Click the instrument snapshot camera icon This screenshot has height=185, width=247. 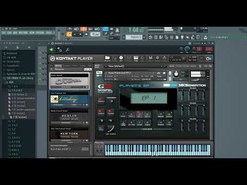click(158, 73)
